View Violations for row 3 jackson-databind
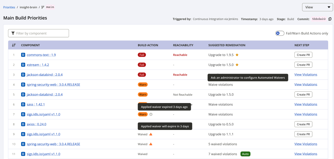This screenshot has height=159, width=334. 306,75
